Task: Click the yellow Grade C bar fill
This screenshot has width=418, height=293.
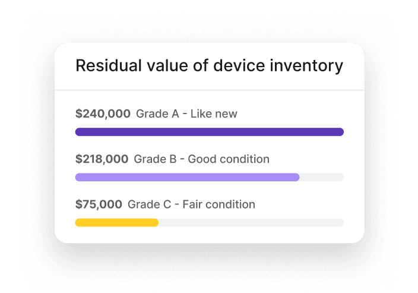Action: (x=116, y=222)
